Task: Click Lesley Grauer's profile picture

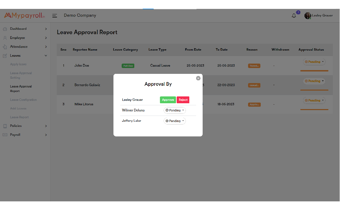Action: tap(308, 15)
